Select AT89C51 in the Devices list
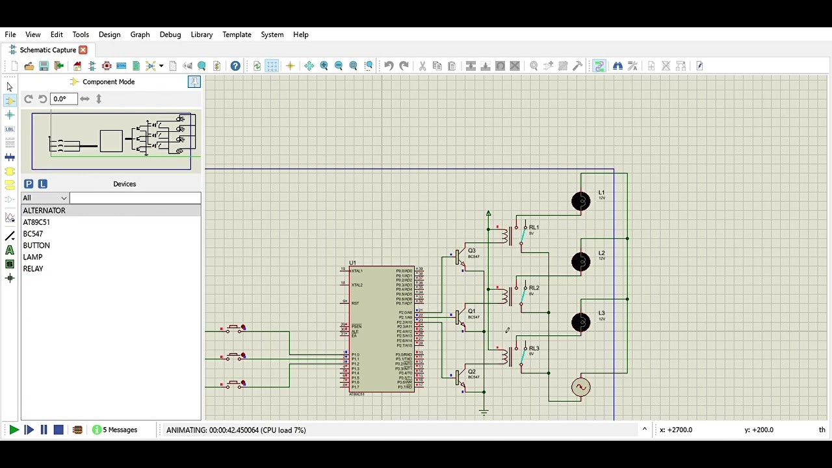This screenshot has height=468, width=832. (111, 222)
